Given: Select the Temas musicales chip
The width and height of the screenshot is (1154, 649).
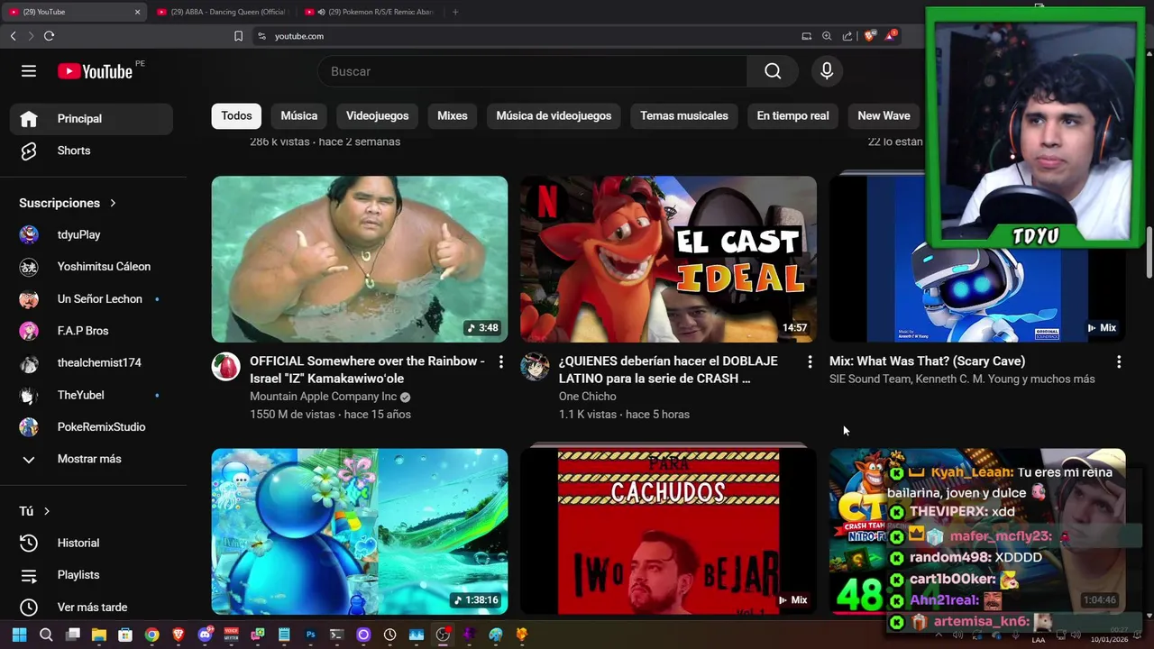Looking at the screenshot, I should click(x=684, y=115).
